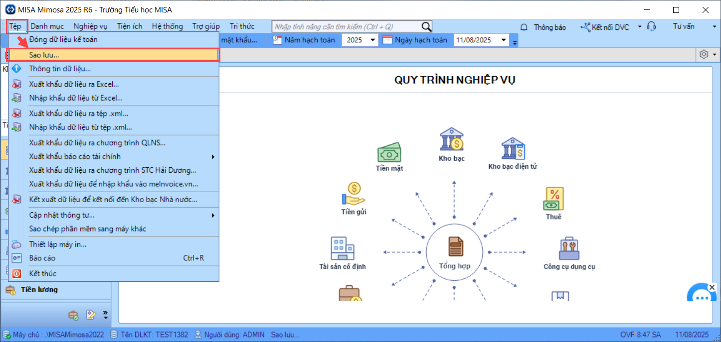Choose export for nhập khẩu vào meInvoice.vn
The width and height of the screenshot is (721, 342).
[x=114, y=184]
